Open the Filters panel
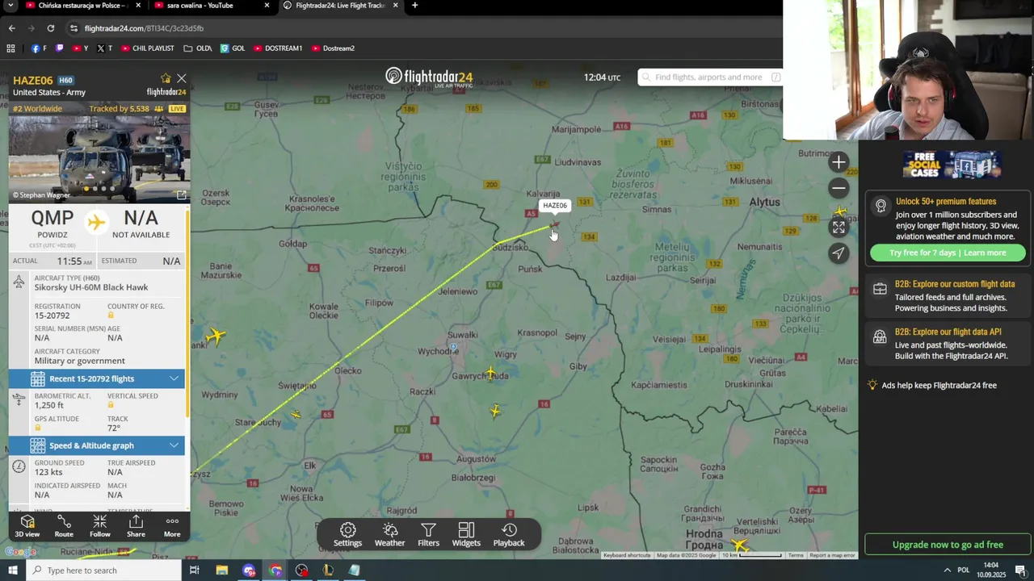Image resolution: width=1034 pixels, height=581 pixels. [429, 535]
